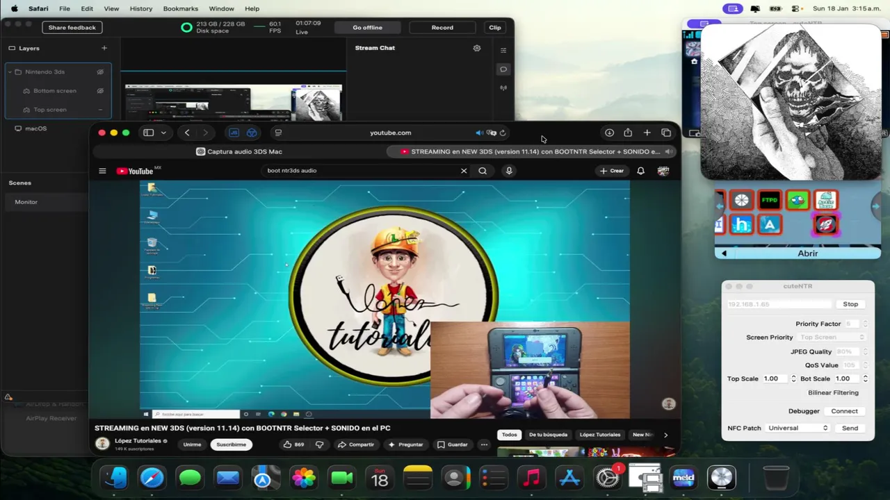Toggle Bilinear Filtering in cuteNTR

click(833, 393)
